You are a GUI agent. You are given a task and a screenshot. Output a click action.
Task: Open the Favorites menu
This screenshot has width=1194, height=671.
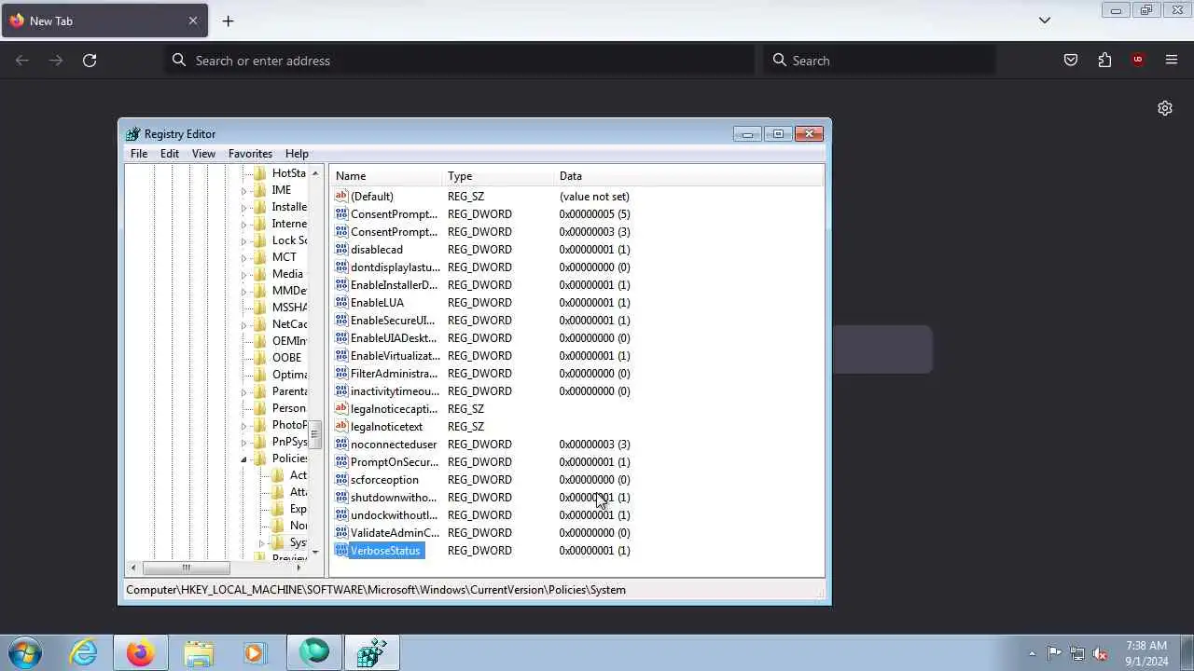[x=250, y=154]
